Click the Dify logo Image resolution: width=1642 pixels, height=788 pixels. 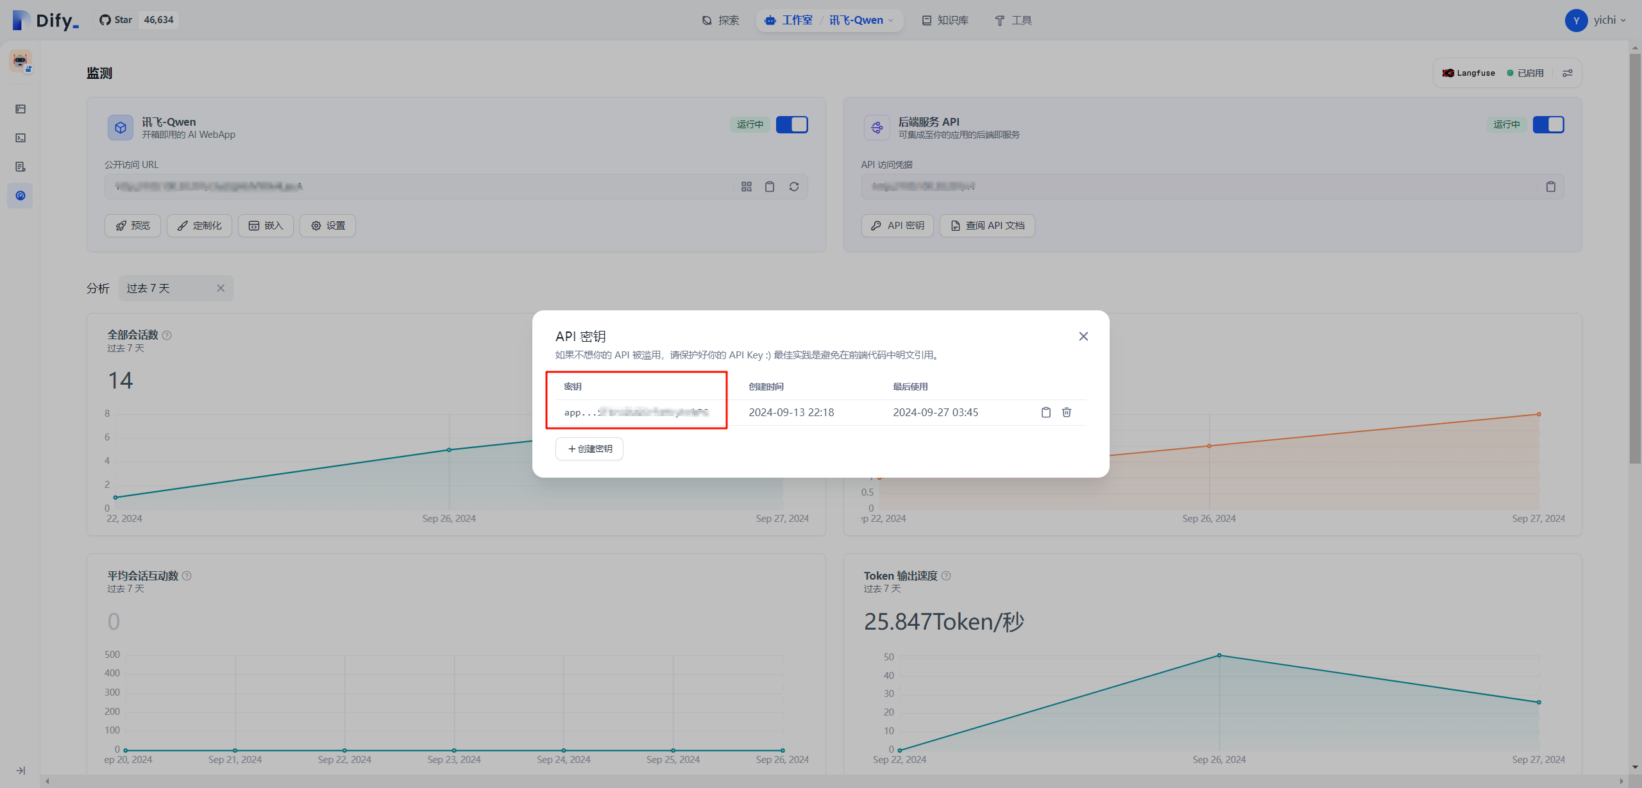(x=45, y=21)
